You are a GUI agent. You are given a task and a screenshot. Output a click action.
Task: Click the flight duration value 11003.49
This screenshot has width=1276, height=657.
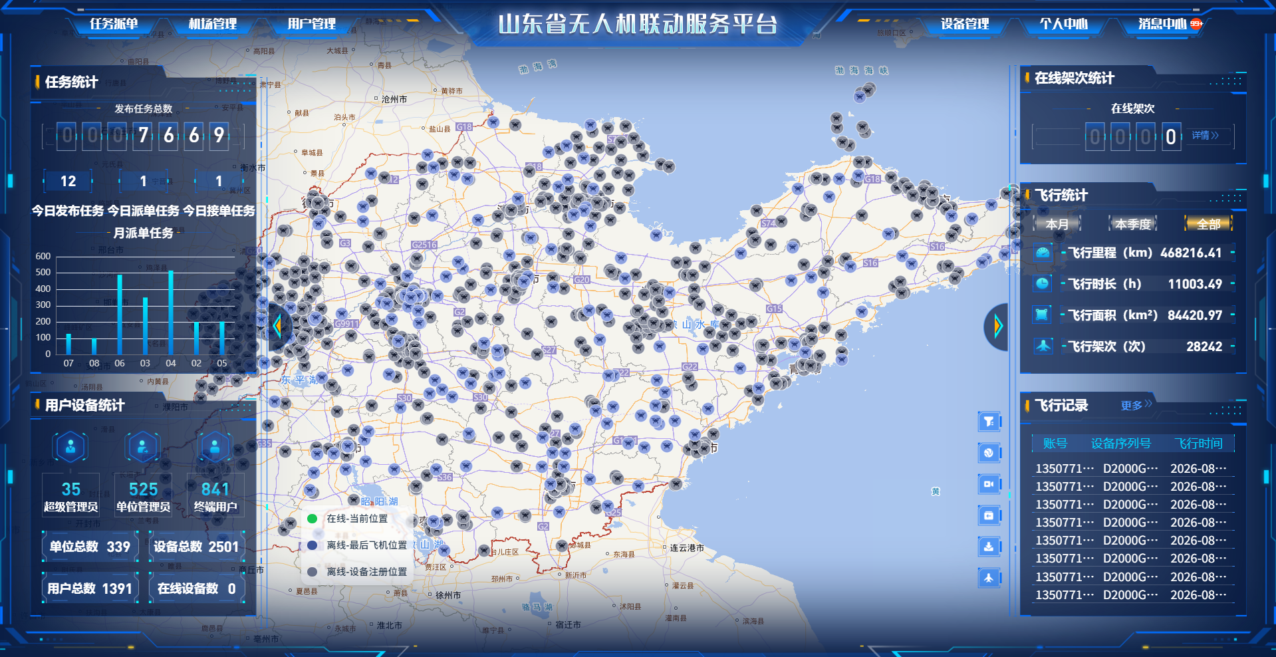[x=1195, y=284]
